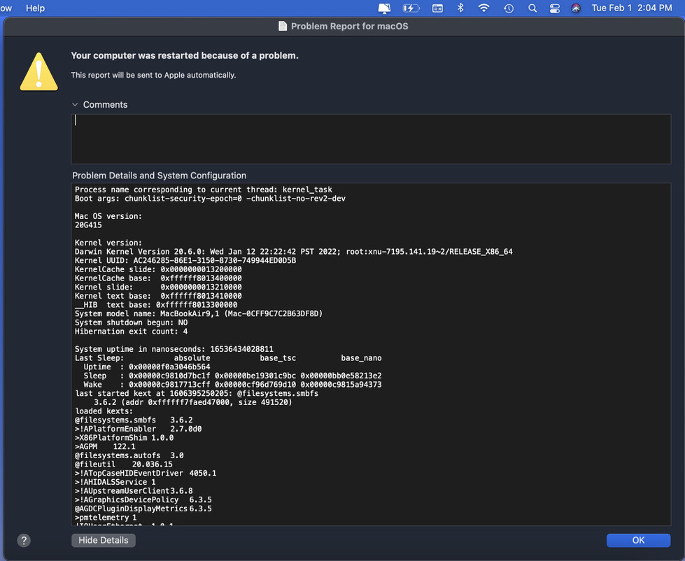Click the Hide Details button
Viewport: 685px width, 561px height.
[104, 540]
